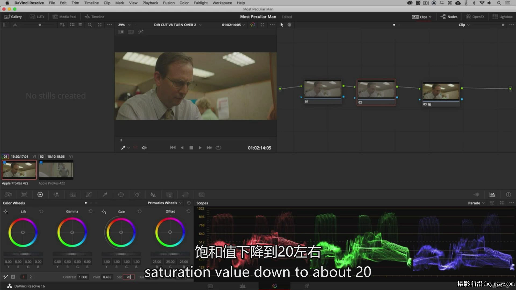Open the 3D stereo palette
This screenshot has height=290, width=516.
point(202,195)
